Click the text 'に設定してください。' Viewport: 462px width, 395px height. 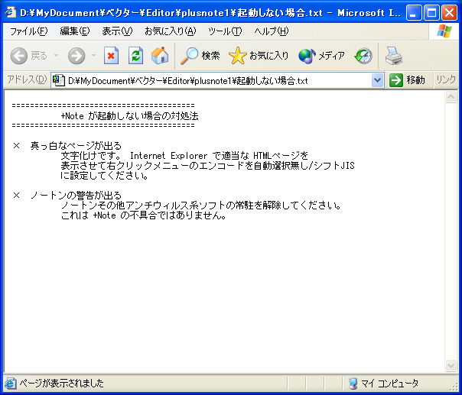(104, 176)
